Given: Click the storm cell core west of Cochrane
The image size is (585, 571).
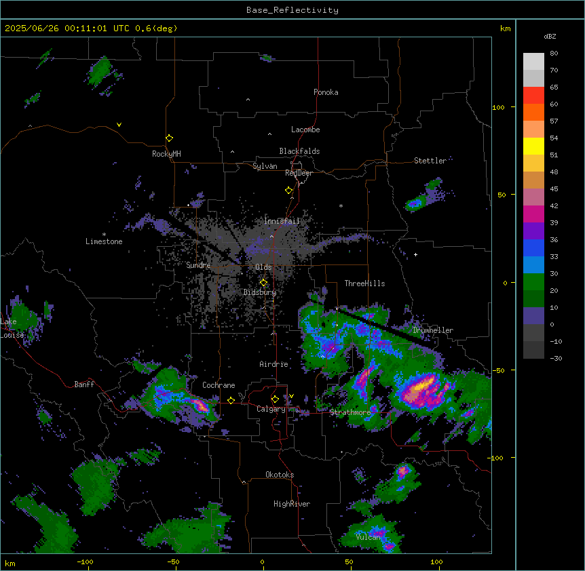Looking at the screenshot, I should coord(201,405).
